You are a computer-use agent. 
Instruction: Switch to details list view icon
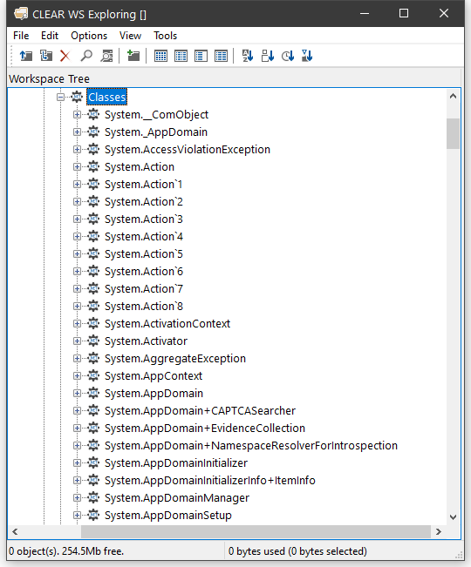tap(221, 56)
